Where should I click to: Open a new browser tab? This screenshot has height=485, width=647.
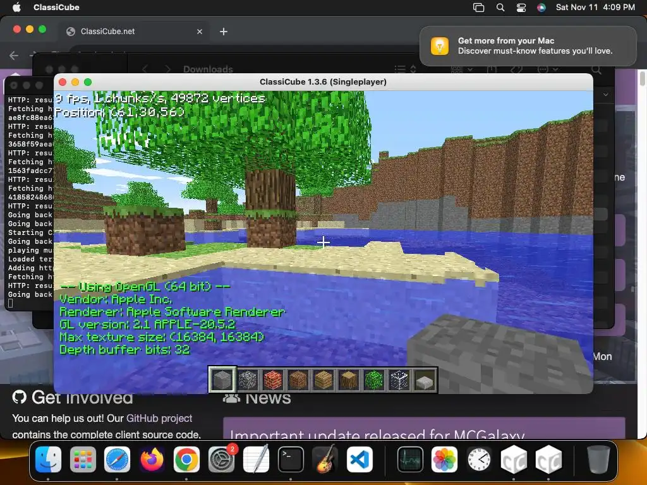coord(223,32)
